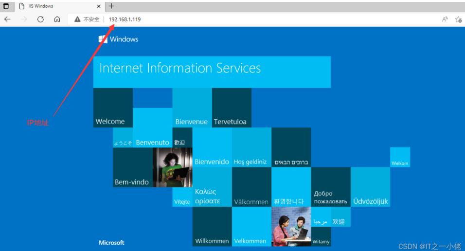The width and height of the screenshot is (465, 251).
Task: Open the Read Aloud icon in address bar
Action: (445, 19)
